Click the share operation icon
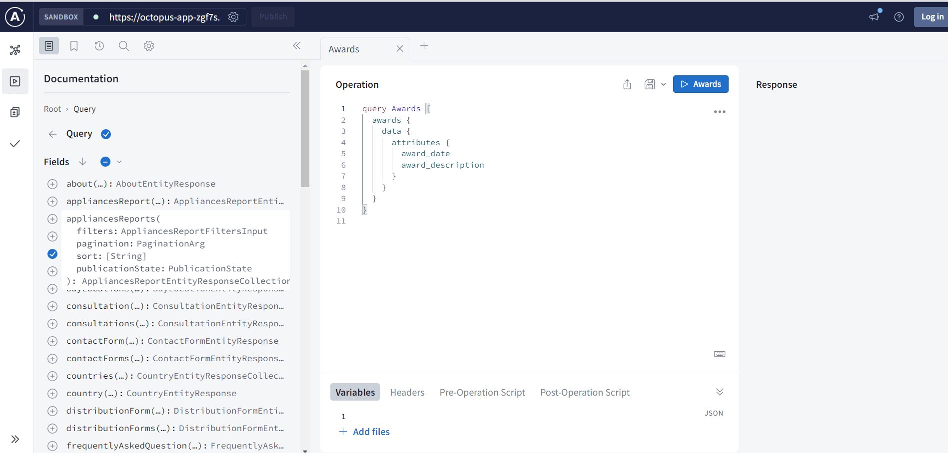The width and height of the screenshot is (948, 453). point(627,84)
